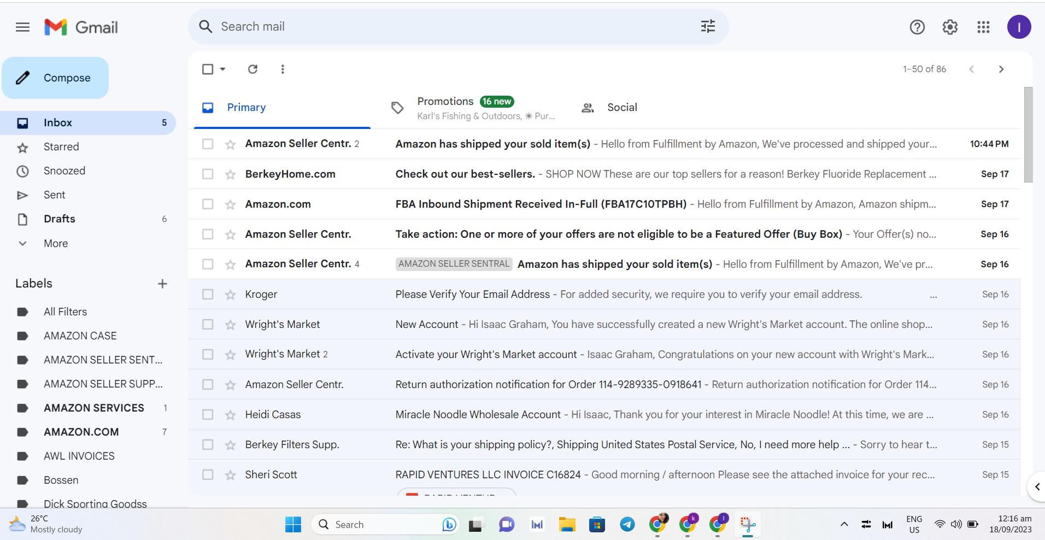This screenshot has height=540, width=1045.
Task: Open search options filter icon
Action: click(708, 26)
